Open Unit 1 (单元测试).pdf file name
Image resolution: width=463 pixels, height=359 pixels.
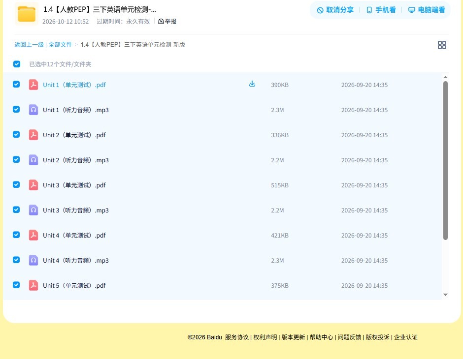point(74,85)
